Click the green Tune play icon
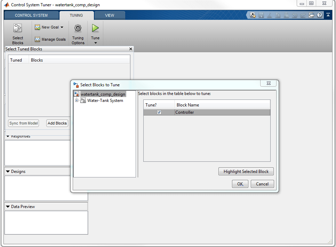Screen dimensions: 336x247 tap(95, 28)
